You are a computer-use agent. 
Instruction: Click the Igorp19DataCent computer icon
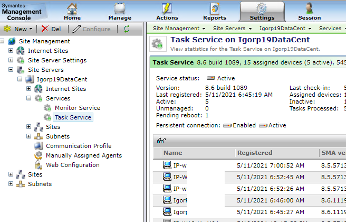tap(30, 79)
